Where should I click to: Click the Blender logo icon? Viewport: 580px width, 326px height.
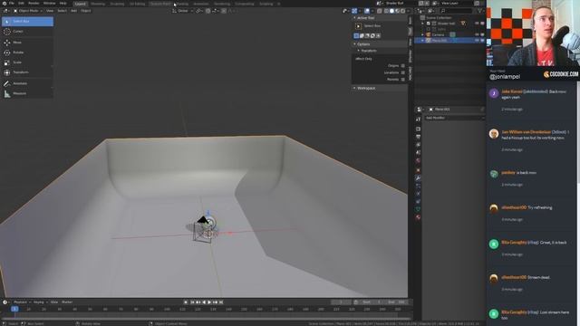pyautogui.click(x=4, y=4)
